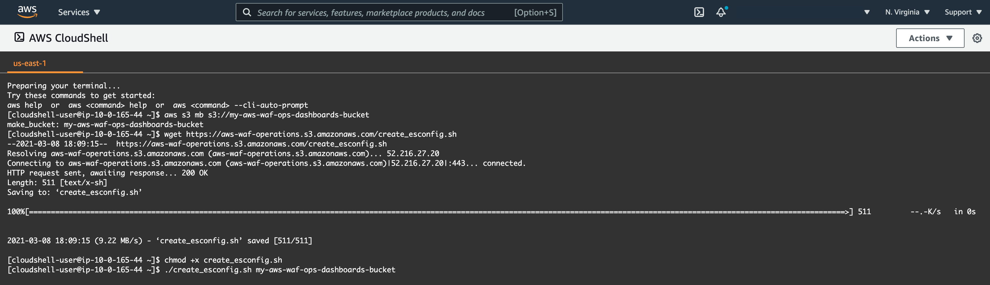This screenshot has height=285, width=990.
Task: Open the Actions dropdown button
Action: coord(930,38)
